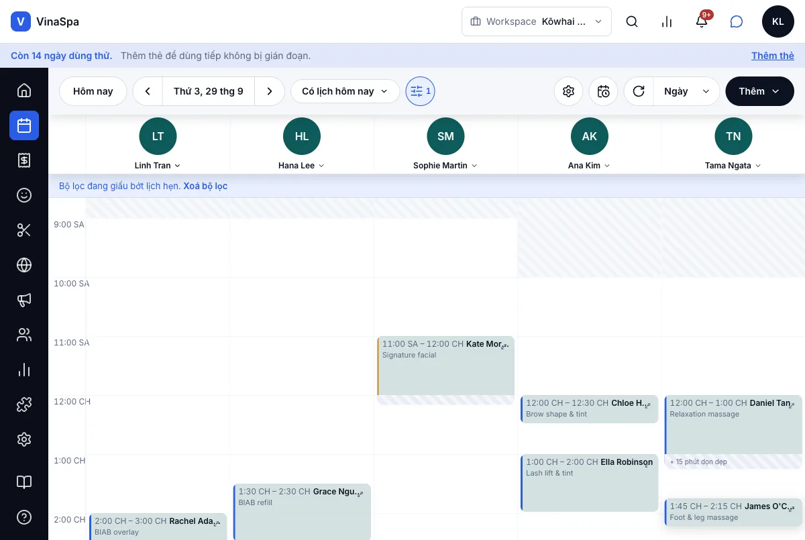Expand Ana Kim staff menu

tap(590, 165)
